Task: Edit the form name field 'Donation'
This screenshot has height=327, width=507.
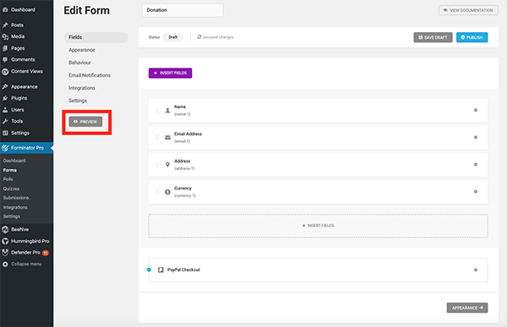Action: coord(183,10)
